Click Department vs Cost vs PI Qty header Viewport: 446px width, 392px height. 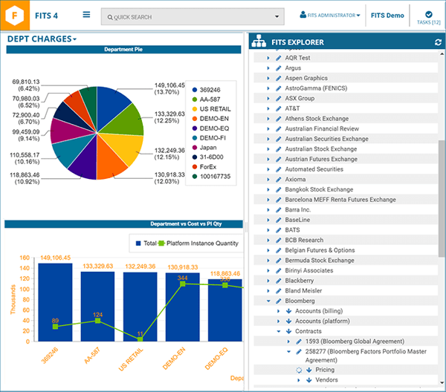coord(123,223)
